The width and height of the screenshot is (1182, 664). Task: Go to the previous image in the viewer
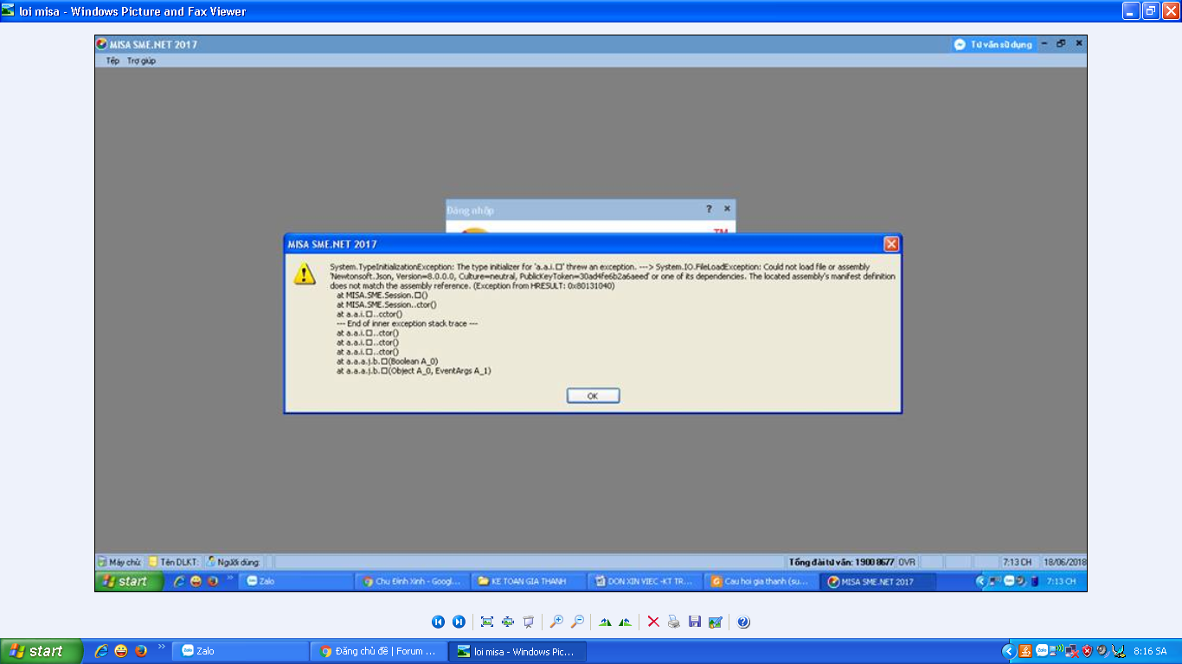coord(438,622)
